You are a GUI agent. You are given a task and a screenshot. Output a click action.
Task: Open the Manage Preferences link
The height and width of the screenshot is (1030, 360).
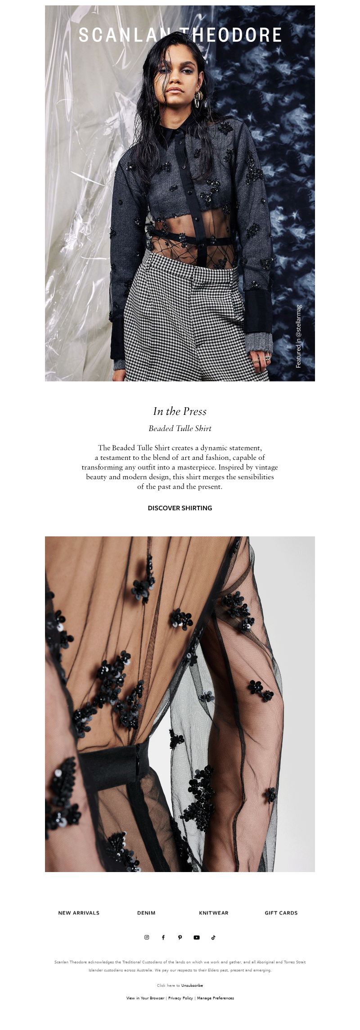216,998
